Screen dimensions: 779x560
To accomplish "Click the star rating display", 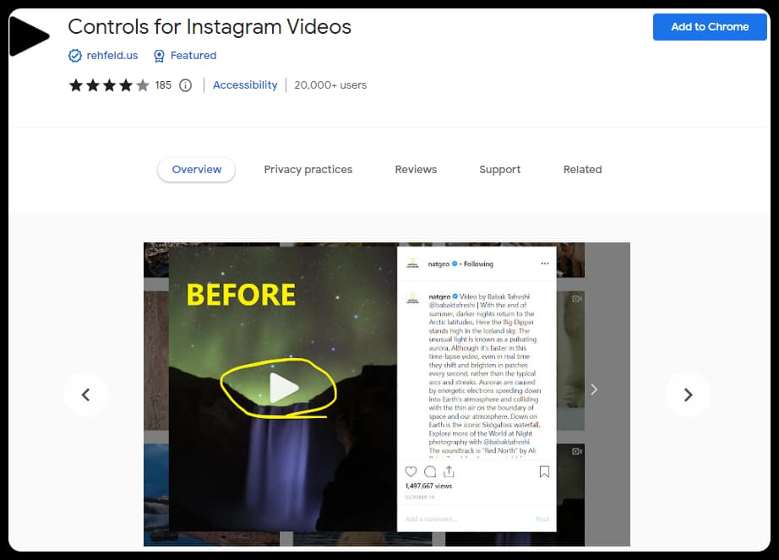I will pos(109,85).
